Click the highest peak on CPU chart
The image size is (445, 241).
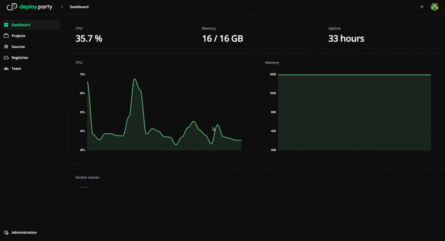tap(135, 79)
